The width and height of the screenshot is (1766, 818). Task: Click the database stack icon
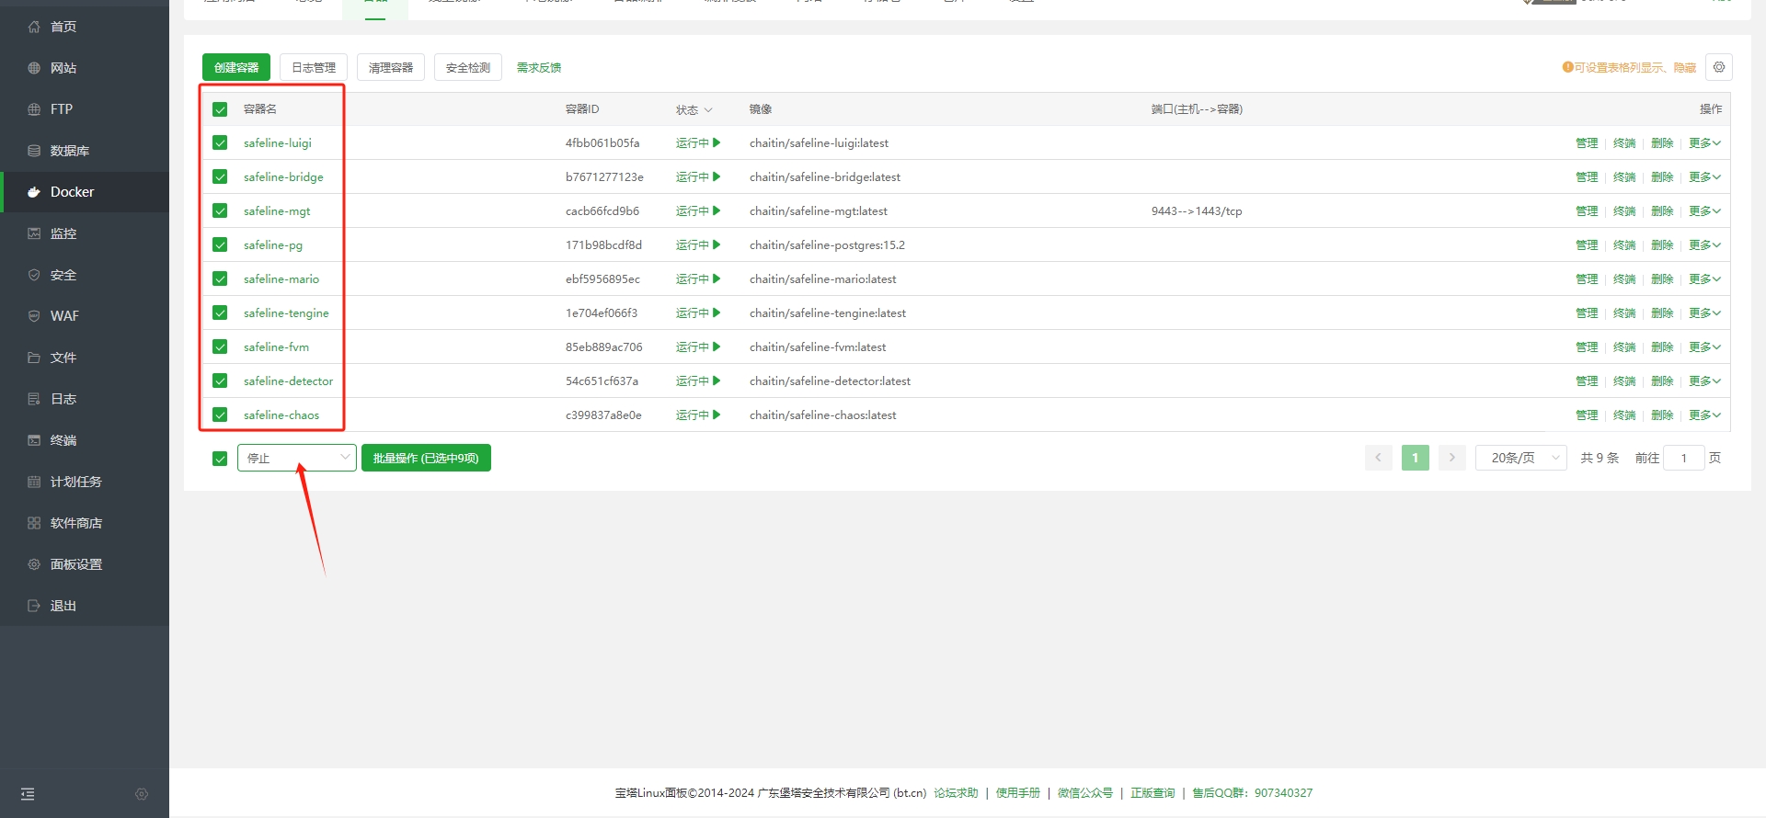pyautogui.click(x=34, y=151)
